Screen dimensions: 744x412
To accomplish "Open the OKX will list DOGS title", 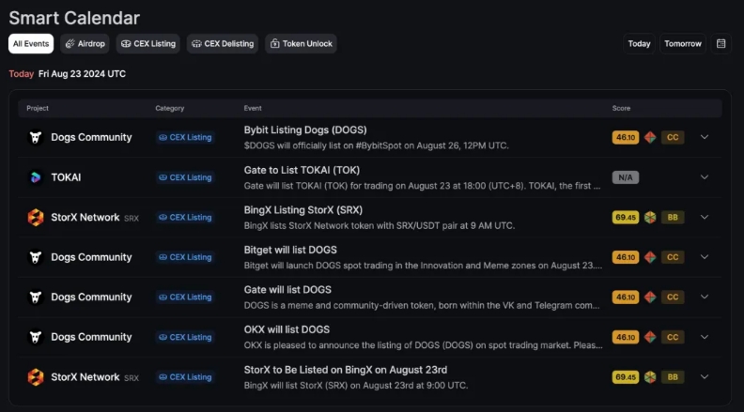I will tap(287, 329).
